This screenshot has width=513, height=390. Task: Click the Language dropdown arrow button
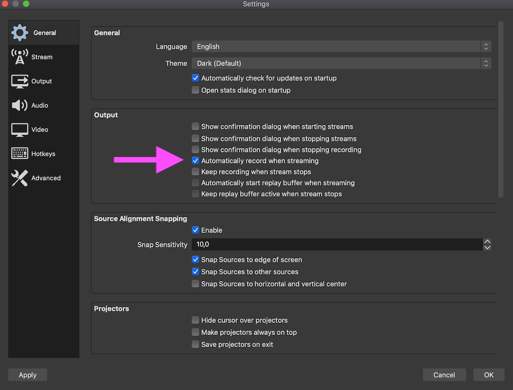point(486,46)
